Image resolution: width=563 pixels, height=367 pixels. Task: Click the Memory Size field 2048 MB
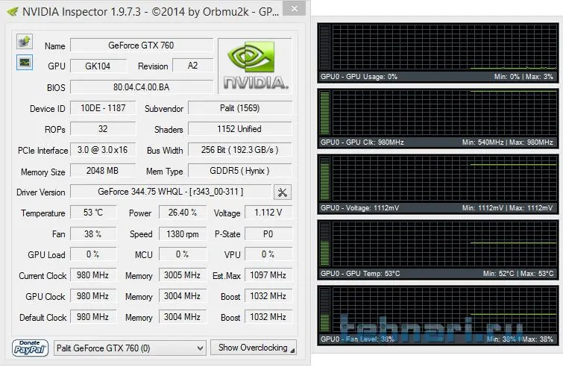[103, 170]
